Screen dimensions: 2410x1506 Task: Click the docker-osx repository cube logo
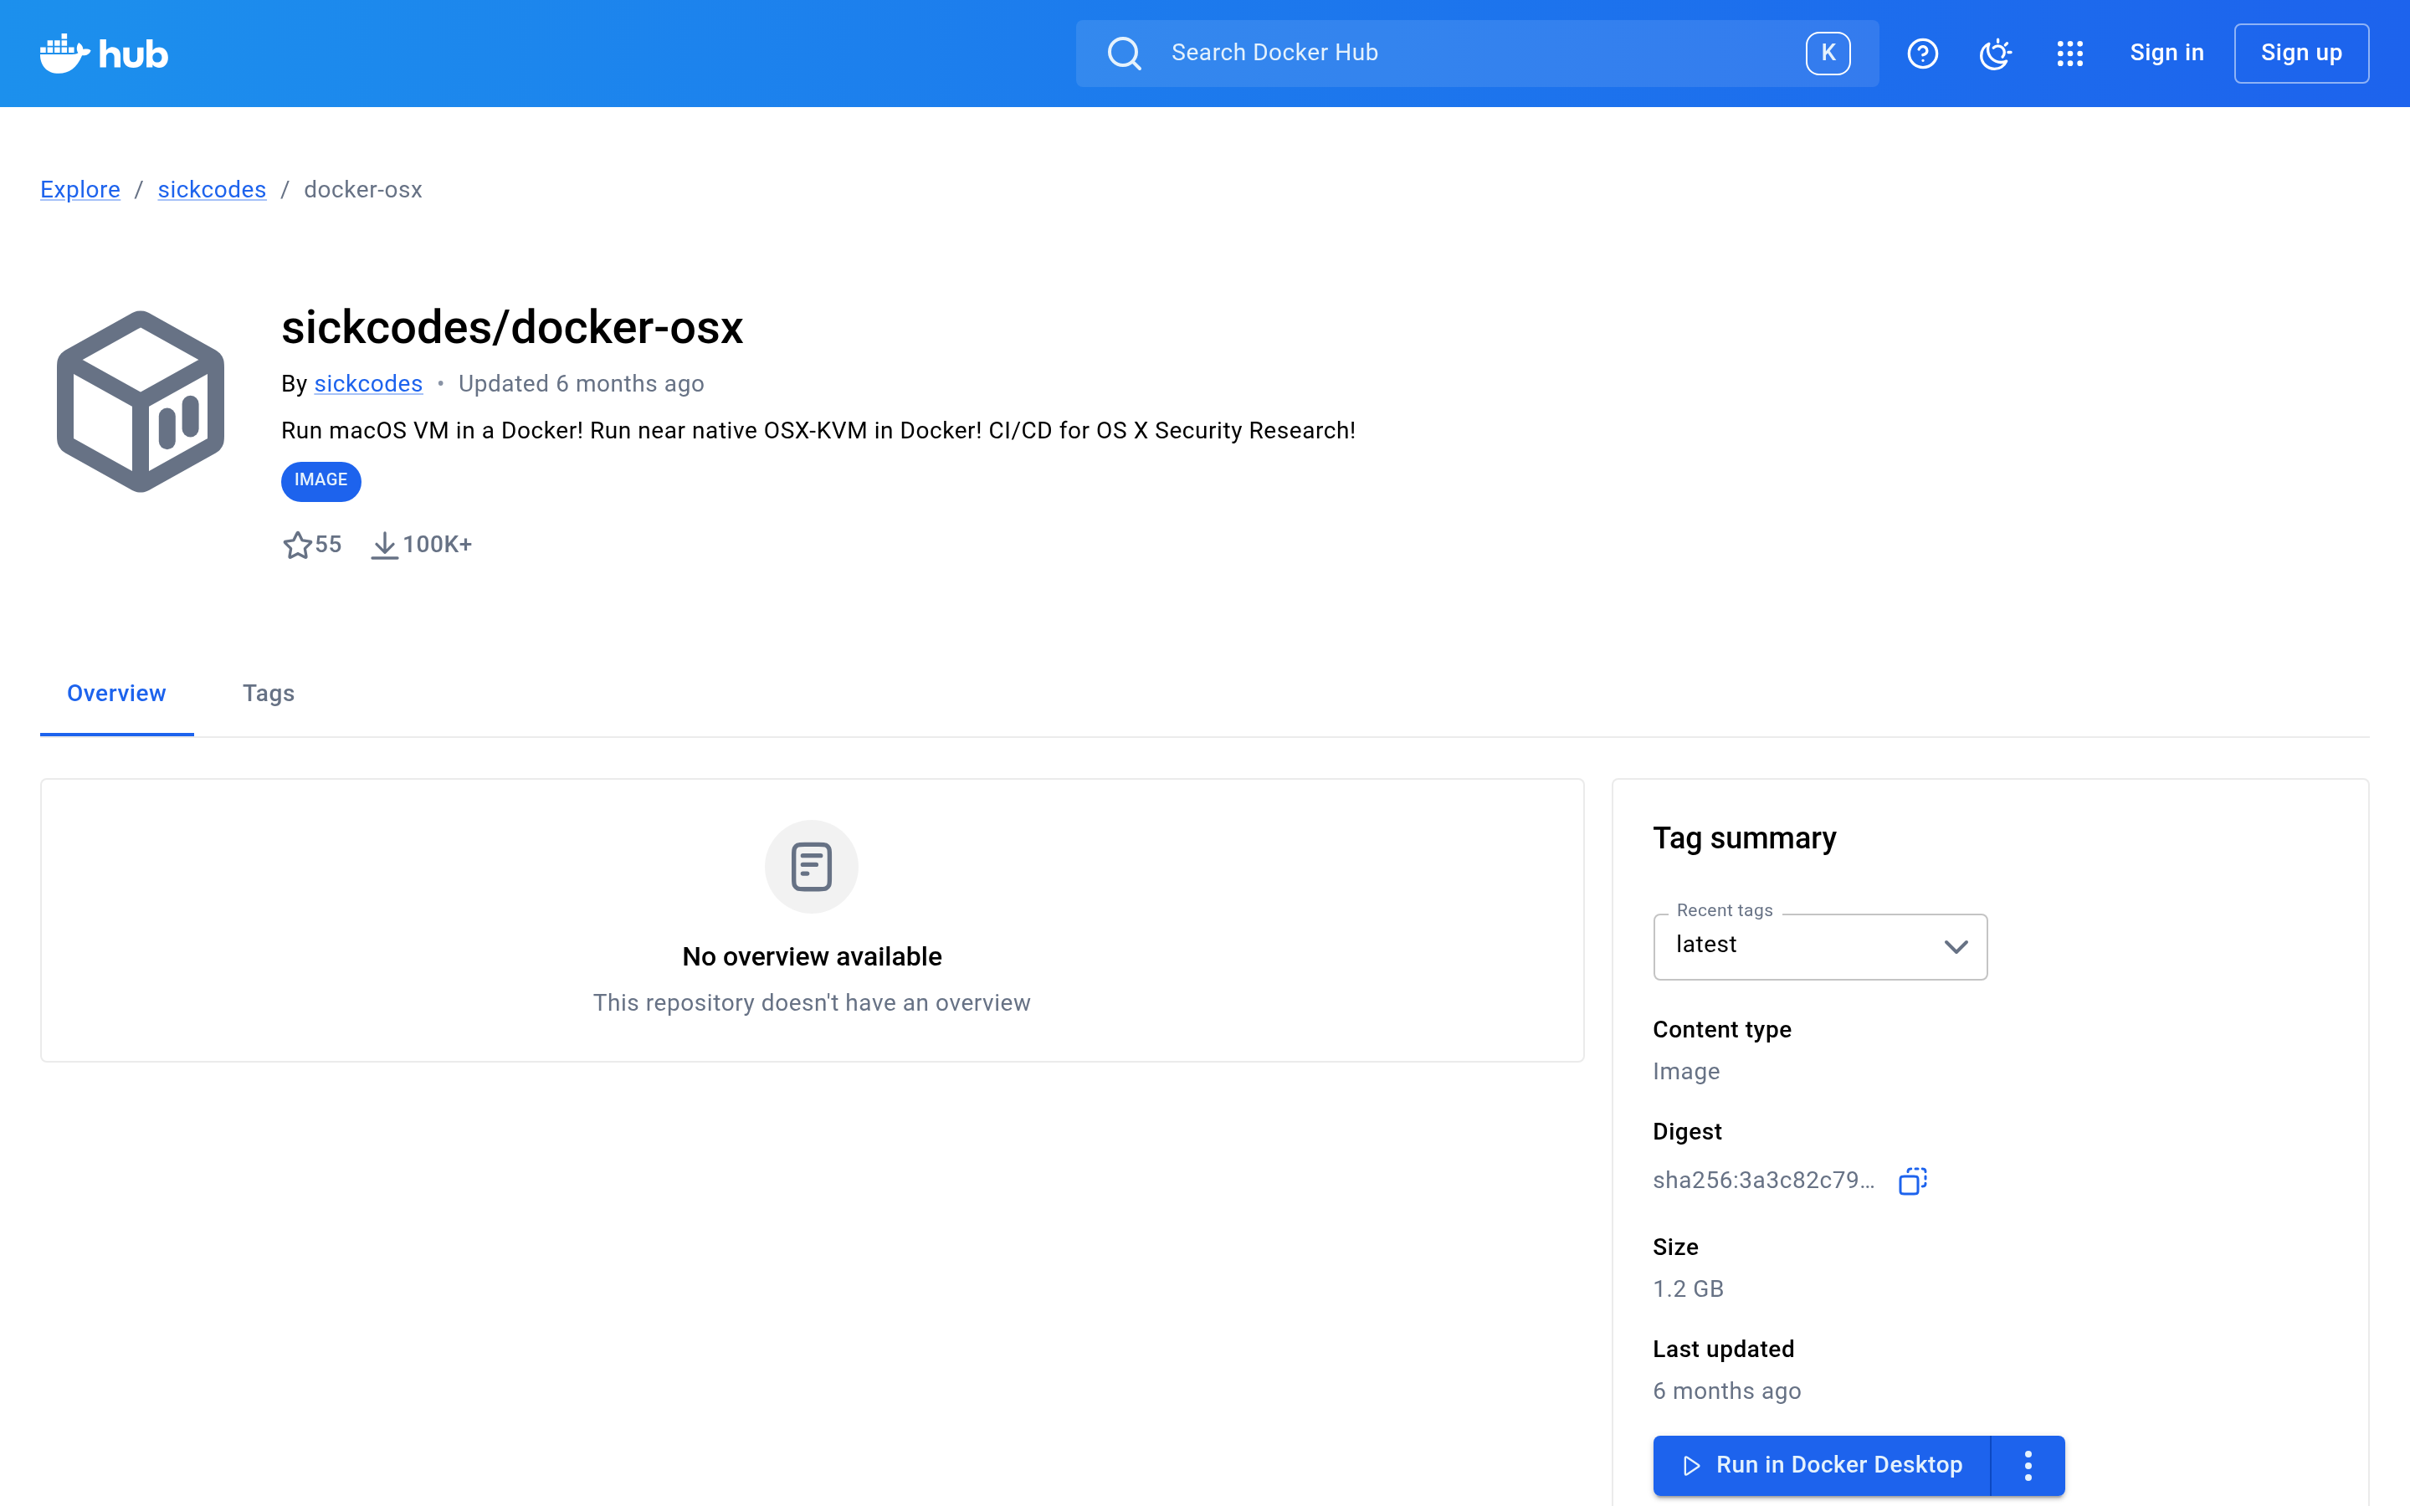click(141, 402)
